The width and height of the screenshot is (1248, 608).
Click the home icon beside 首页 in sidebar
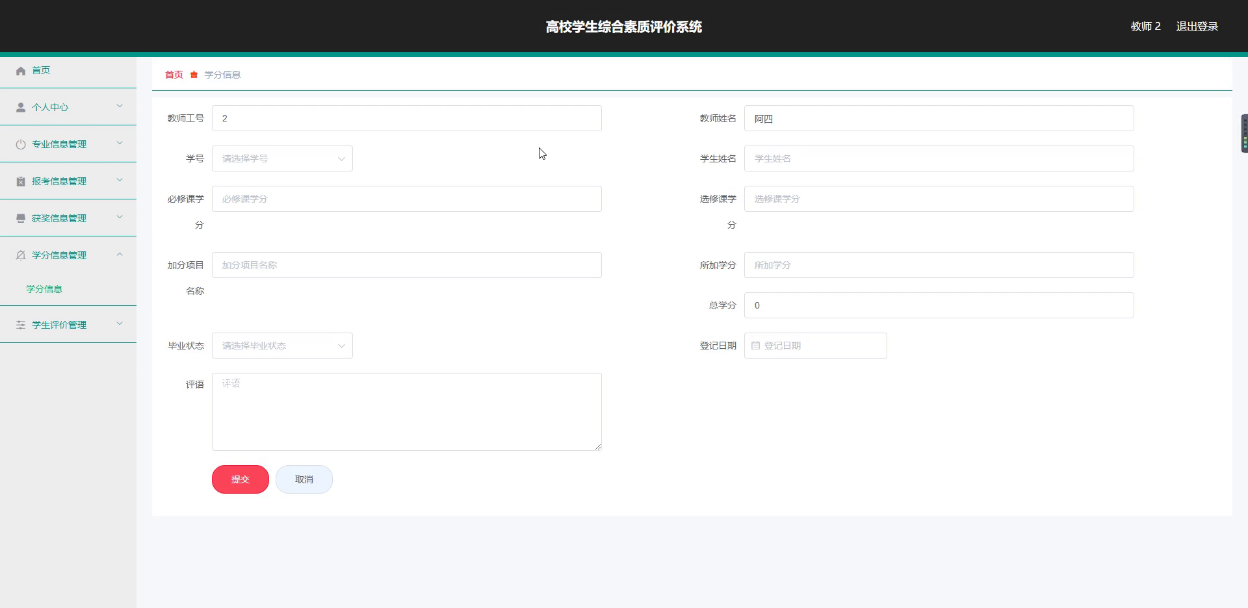(x=21, y=71)
